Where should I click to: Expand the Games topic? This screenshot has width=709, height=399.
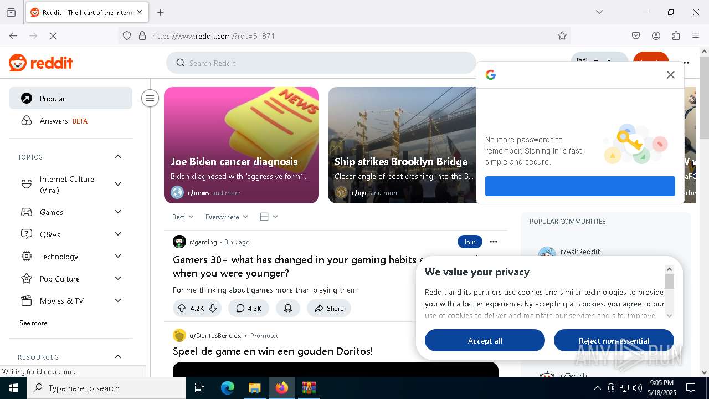(x=118, y=212)
